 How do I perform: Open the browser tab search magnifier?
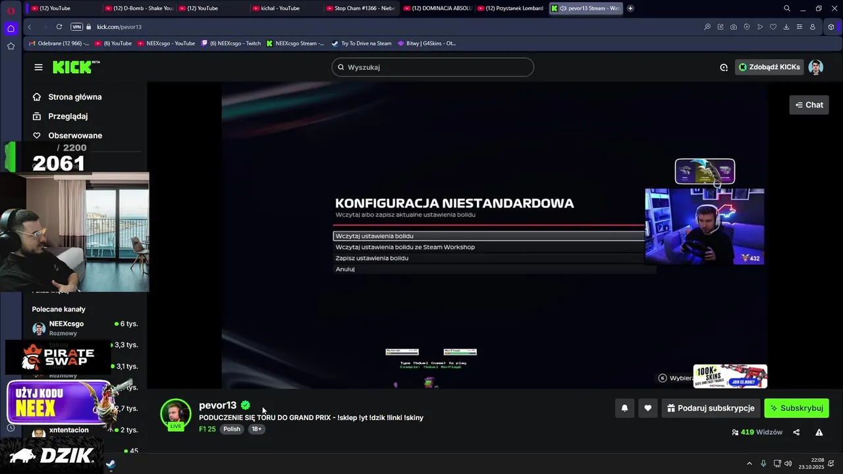click(787, 9)
